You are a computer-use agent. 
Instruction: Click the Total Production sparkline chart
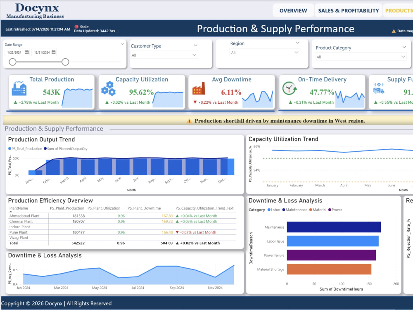point(77,98)
